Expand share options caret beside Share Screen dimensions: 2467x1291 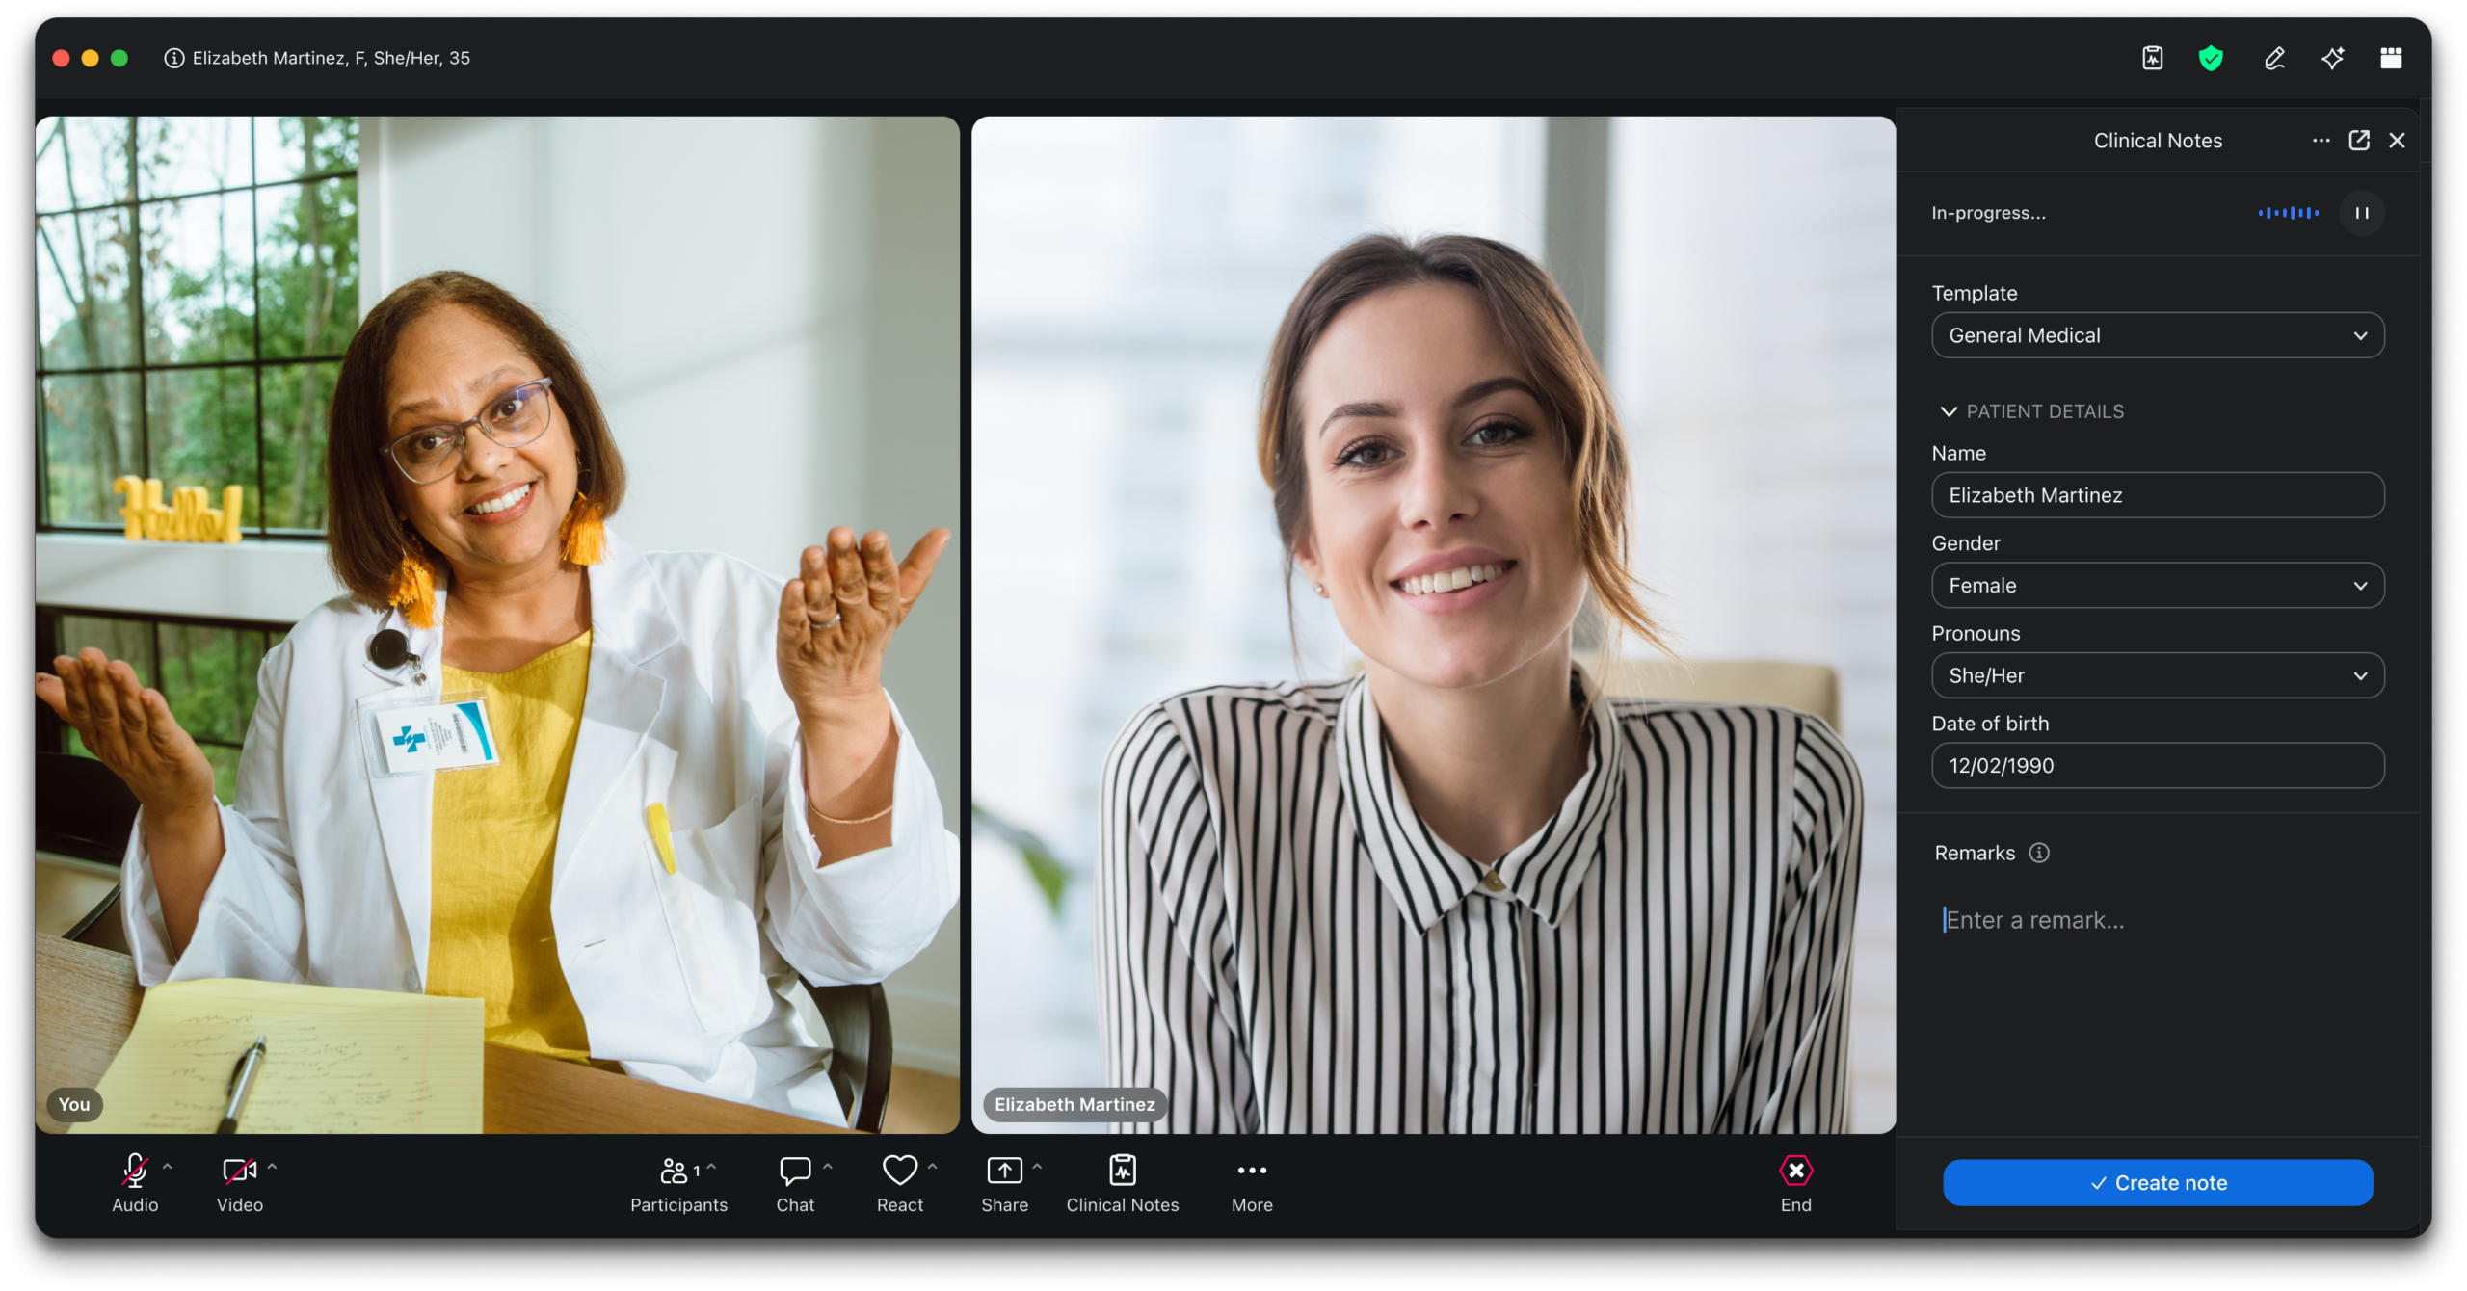(1038, 1168)
